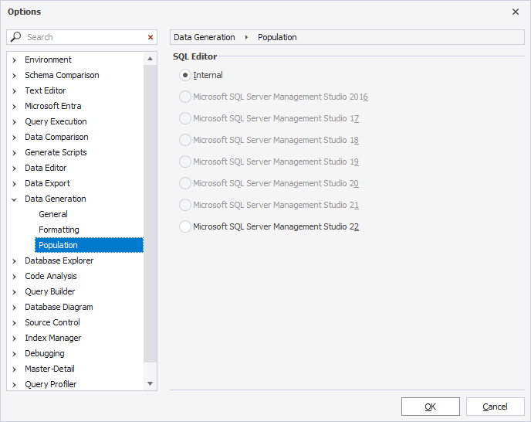Select the Schema Comparison category label
Viewport: 531px width, 422px height.
(x=62, y=75)
